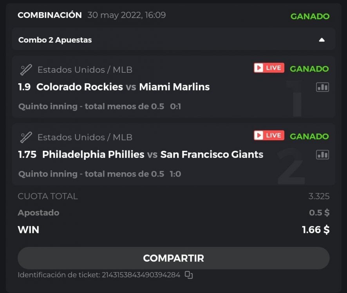Open statistics icon for Phillies vs Giants
The width and height of the screenshot is (347, 293).
(x=322, y=155)
